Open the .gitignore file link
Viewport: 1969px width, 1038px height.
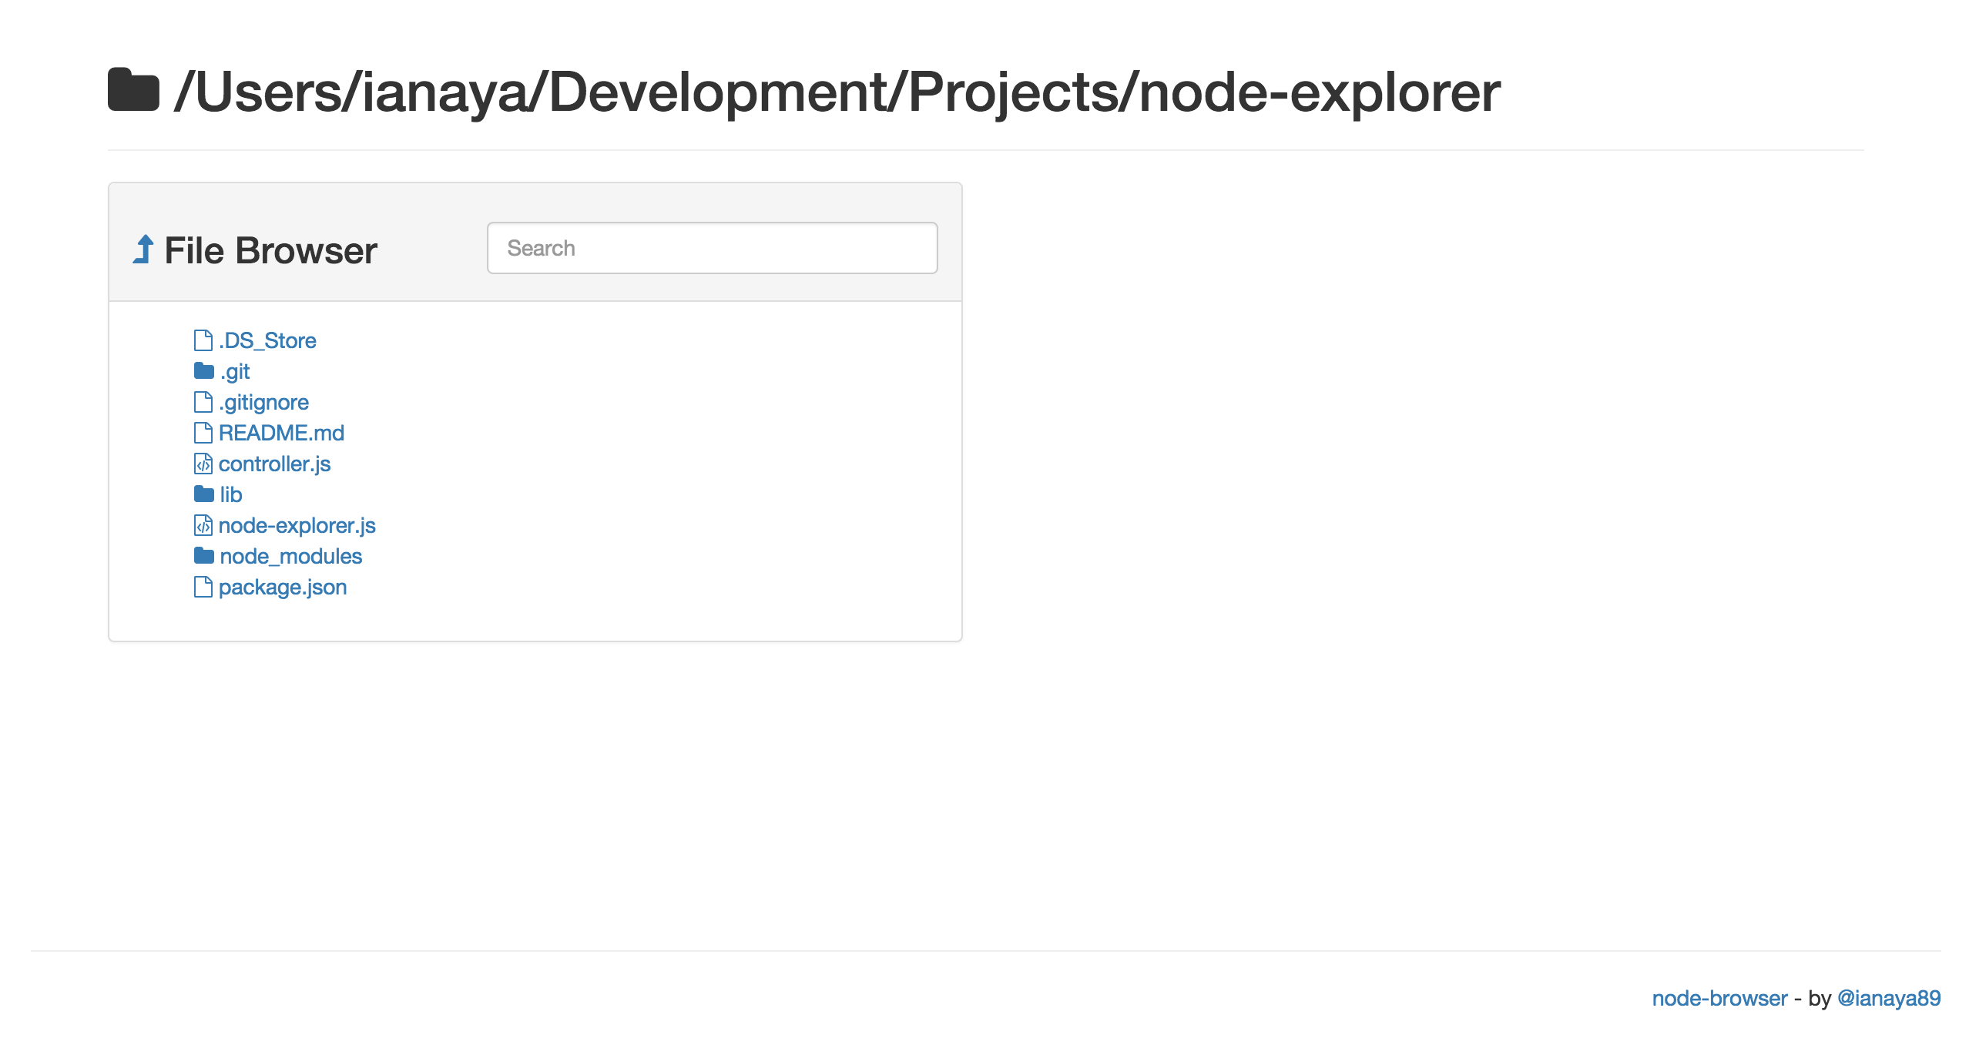pyautogui.click(x=263, y=402)
